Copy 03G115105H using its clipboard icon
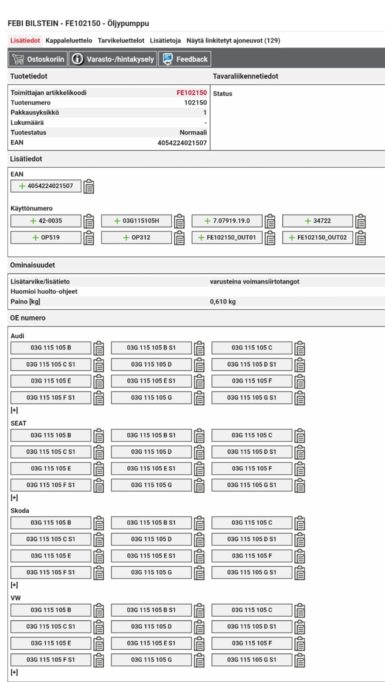 coord(179,221)
